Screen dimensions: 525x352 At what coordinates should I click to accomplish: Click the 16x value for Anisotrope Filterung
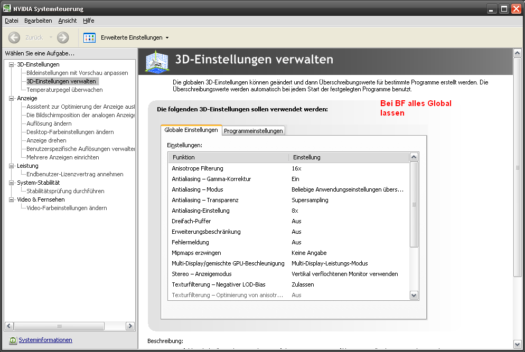pyautogui.click(x=297, y=168)
